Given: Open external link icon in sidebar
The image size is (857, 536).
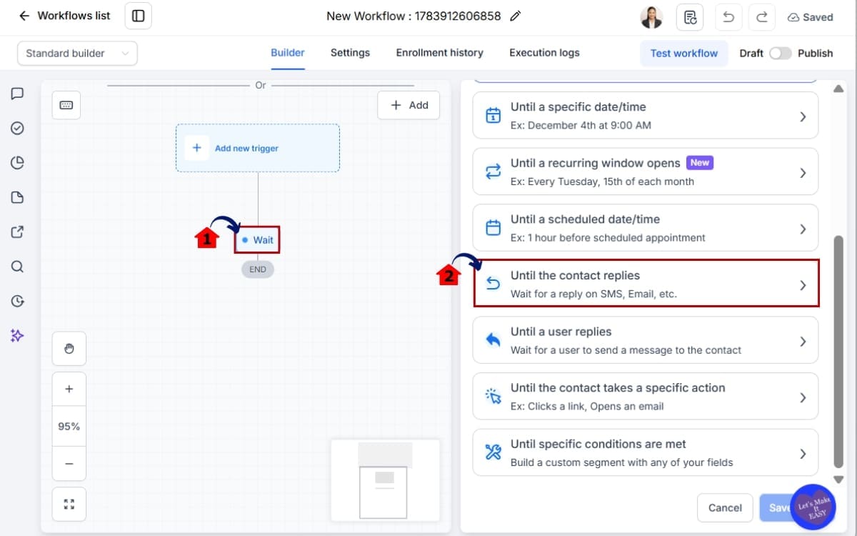Looking at the screenshot, I should pos(18,232).
